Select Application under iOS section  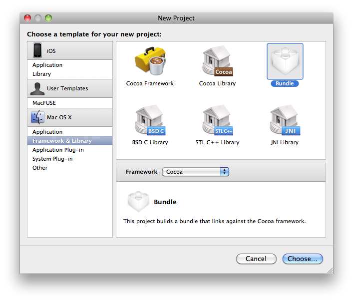(47, 65)
